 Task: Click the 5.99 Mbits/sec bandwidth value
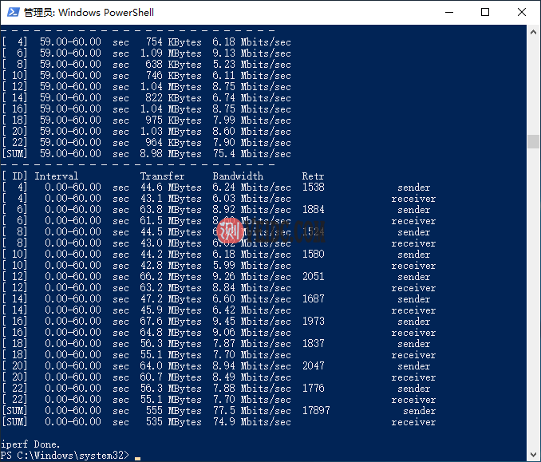(252, 266)
